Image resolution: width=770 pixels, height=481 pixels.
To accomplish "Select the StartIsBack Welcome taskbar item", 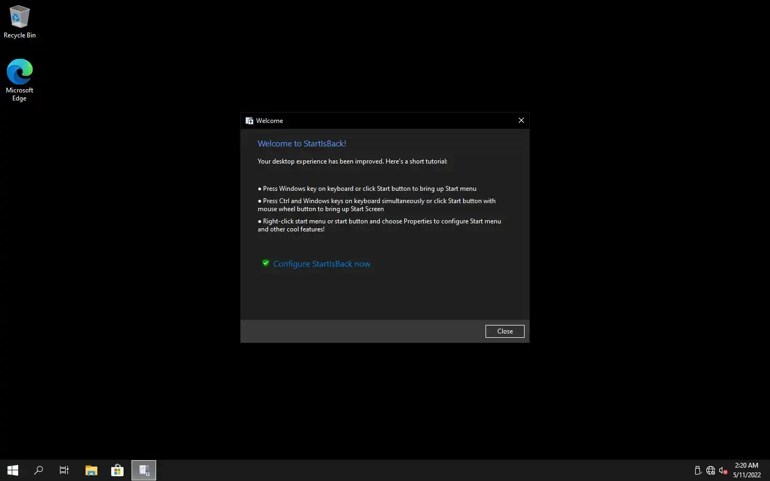I will [x=144, y=470].
